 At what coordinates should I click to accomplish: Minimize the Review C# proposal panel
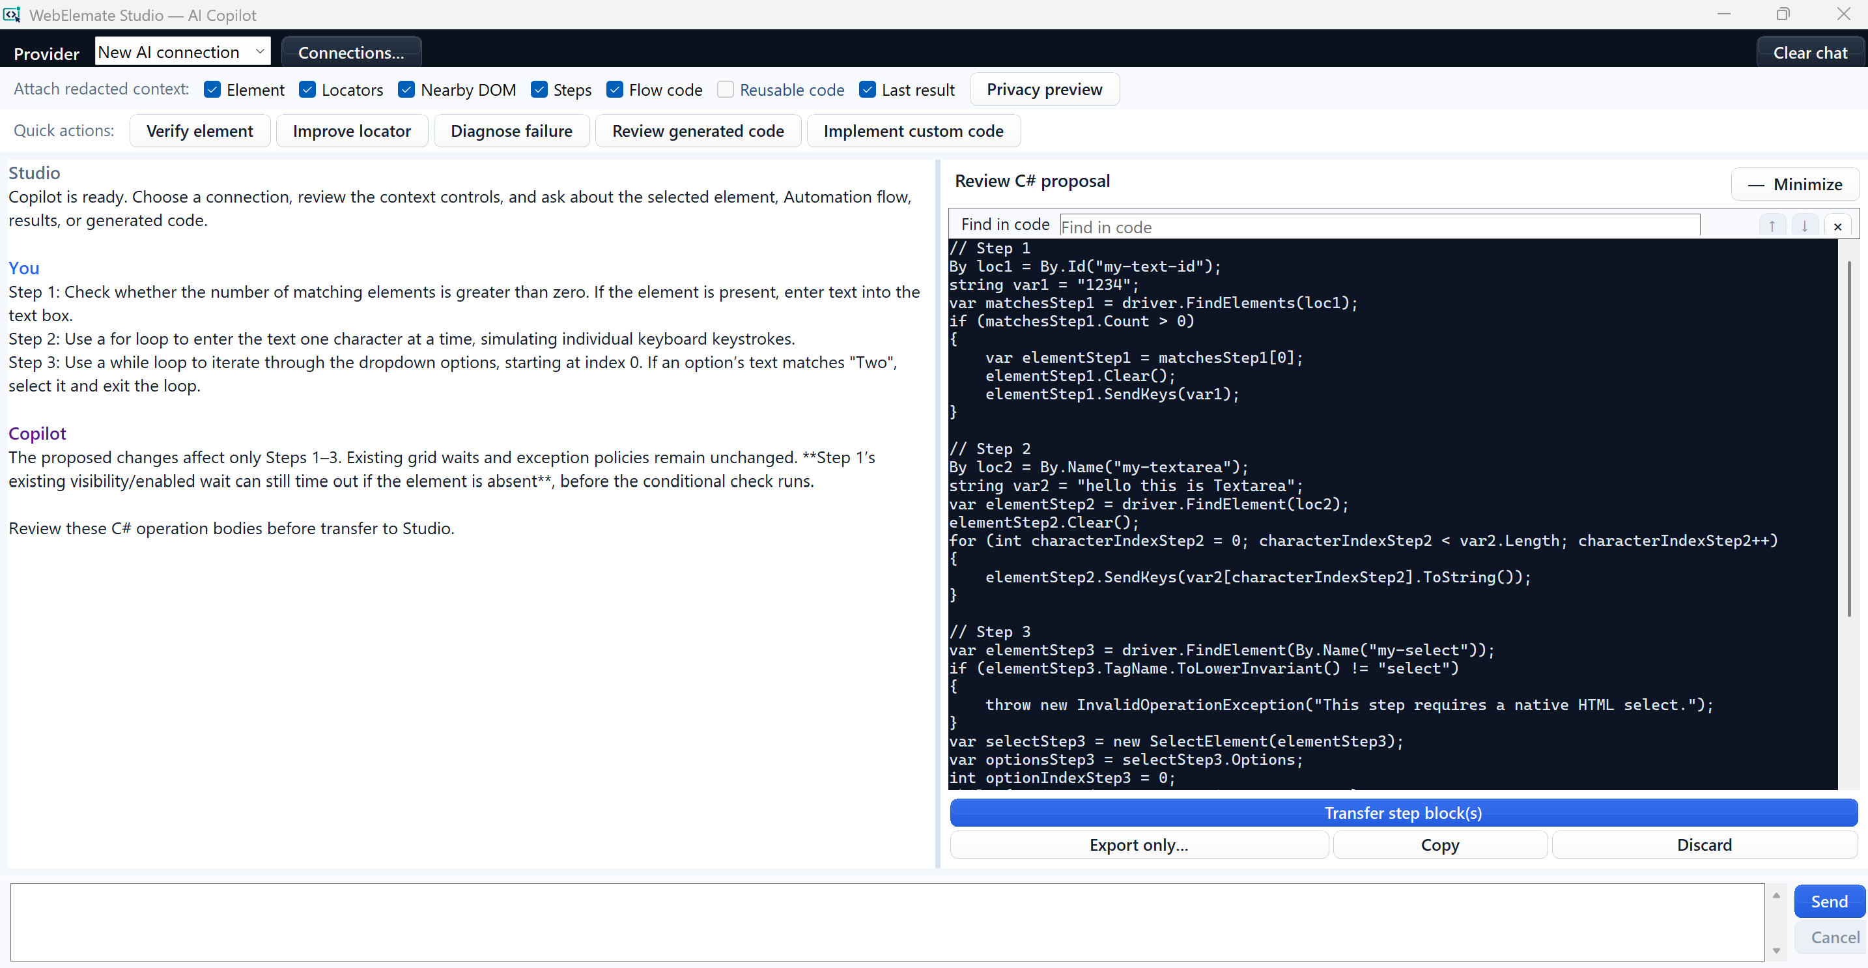pos(1795,184)
